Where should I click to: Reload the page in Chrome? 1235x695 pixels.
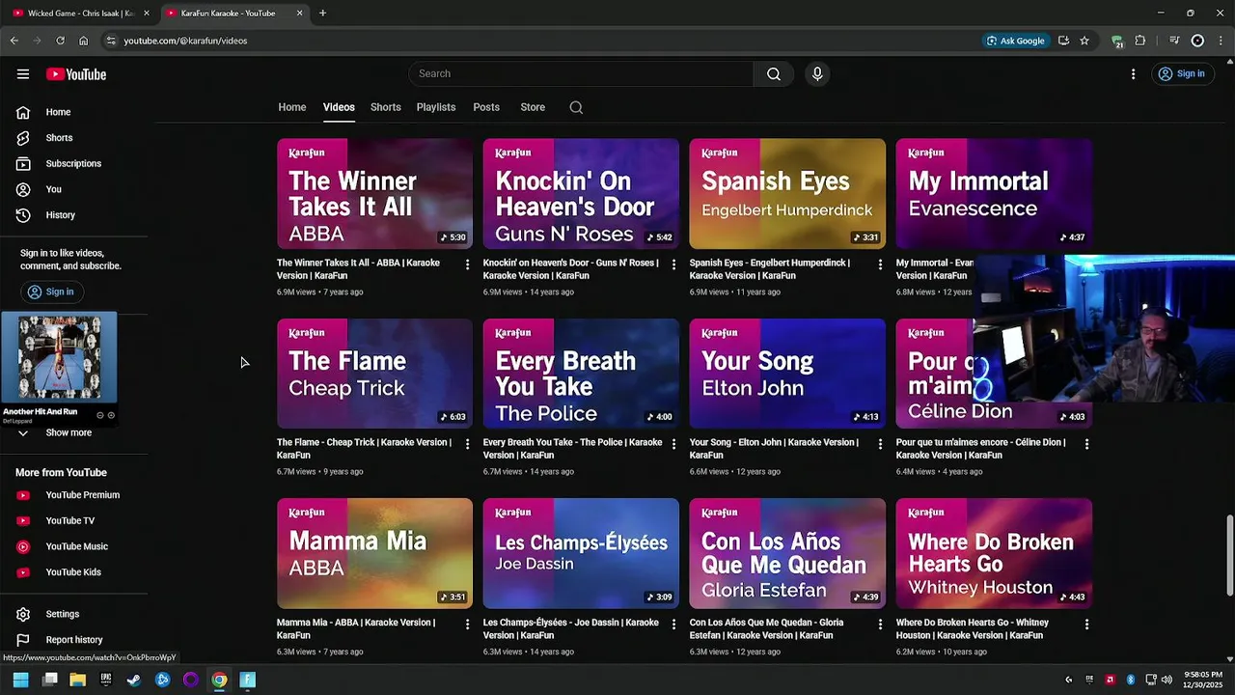pos(60,41)
